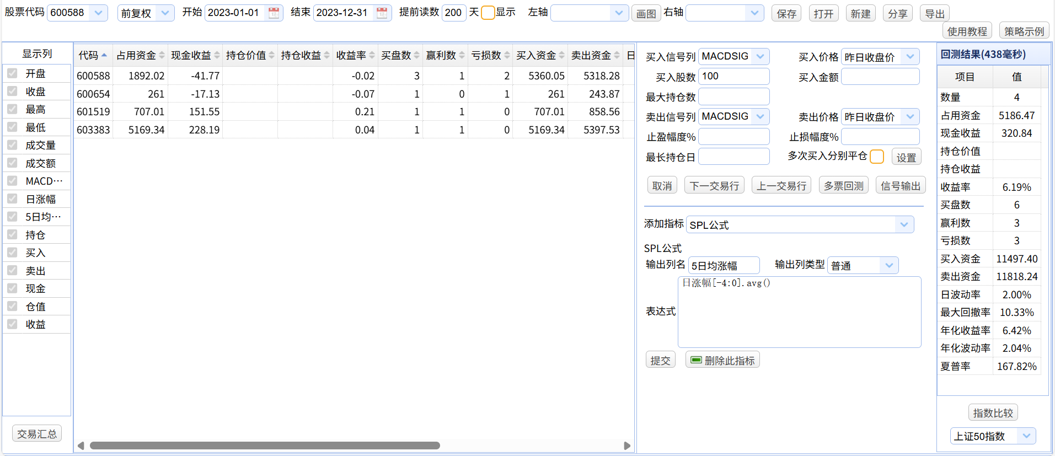This screenshot has width=1055, height=456.
Task: Open the 上证50指数 index dropdown
Action: click(1026, 436)
